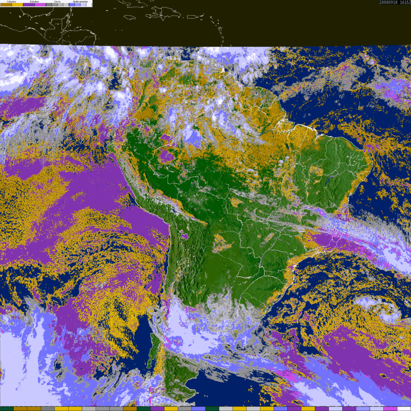
Task: Click the dark purple Estratos legend swatch
Action: coord(29,5)
